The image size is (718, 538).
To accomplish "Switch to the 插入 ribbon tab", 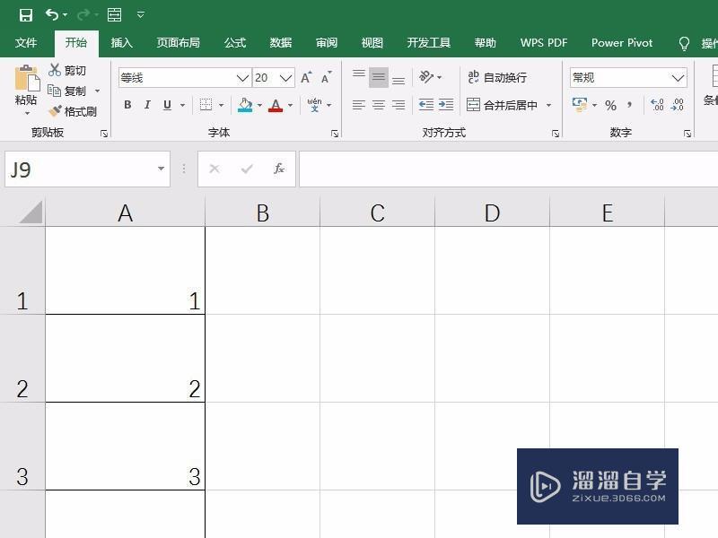I will coord(121,42).
